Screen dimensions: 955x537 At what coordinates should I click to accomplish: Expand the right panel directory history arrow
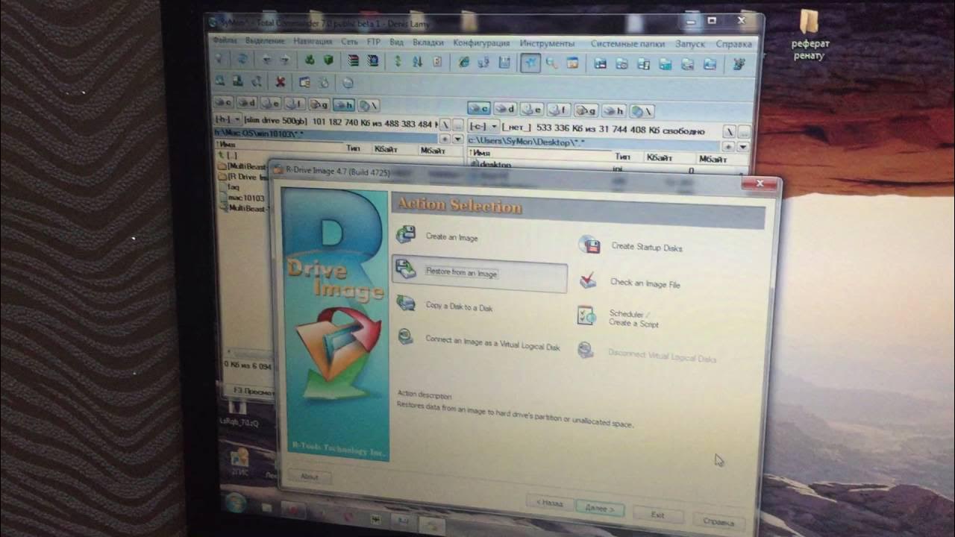[742, 147]
